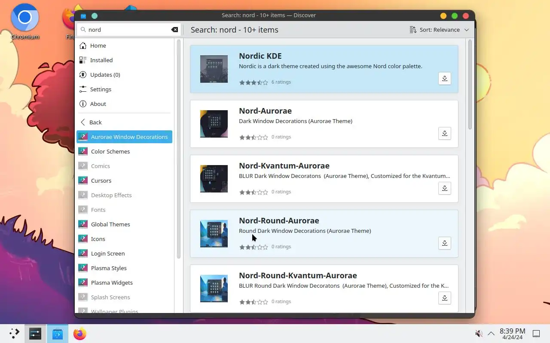Open the Home page
This screenshot has width=550, height=343.
125,45
